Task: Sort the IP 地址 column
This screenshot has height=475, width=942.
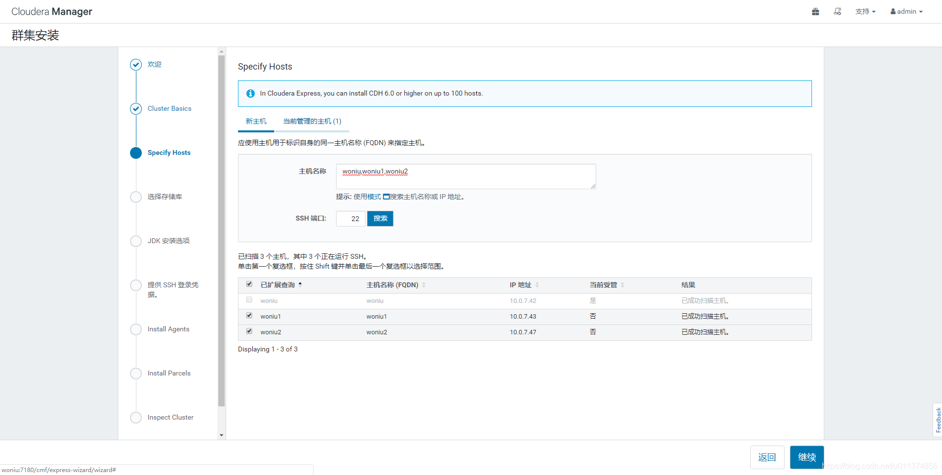Action: click(x=537, y=285)
